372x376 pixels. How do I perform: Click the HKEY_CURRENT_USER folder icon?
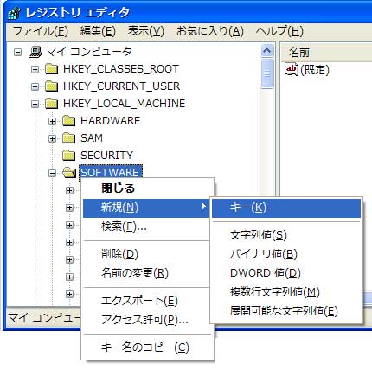pos(52,86)
